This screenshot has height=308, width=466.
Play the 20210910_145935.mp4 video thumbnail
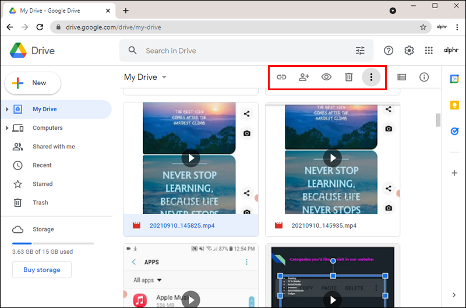(332, 158)
